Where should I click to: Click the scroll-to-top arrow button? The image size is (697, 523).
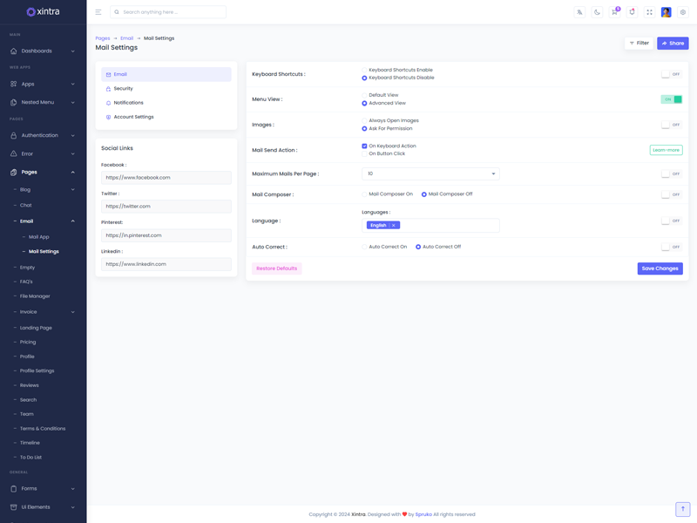(x=682, y=509)
